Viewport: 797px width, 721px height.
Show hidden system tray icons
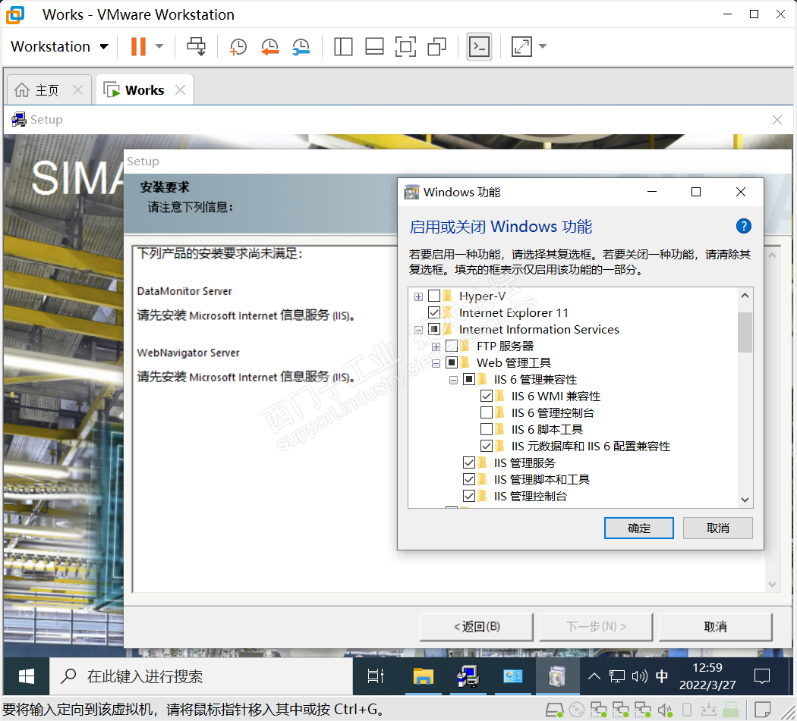[x=594, y=676]
